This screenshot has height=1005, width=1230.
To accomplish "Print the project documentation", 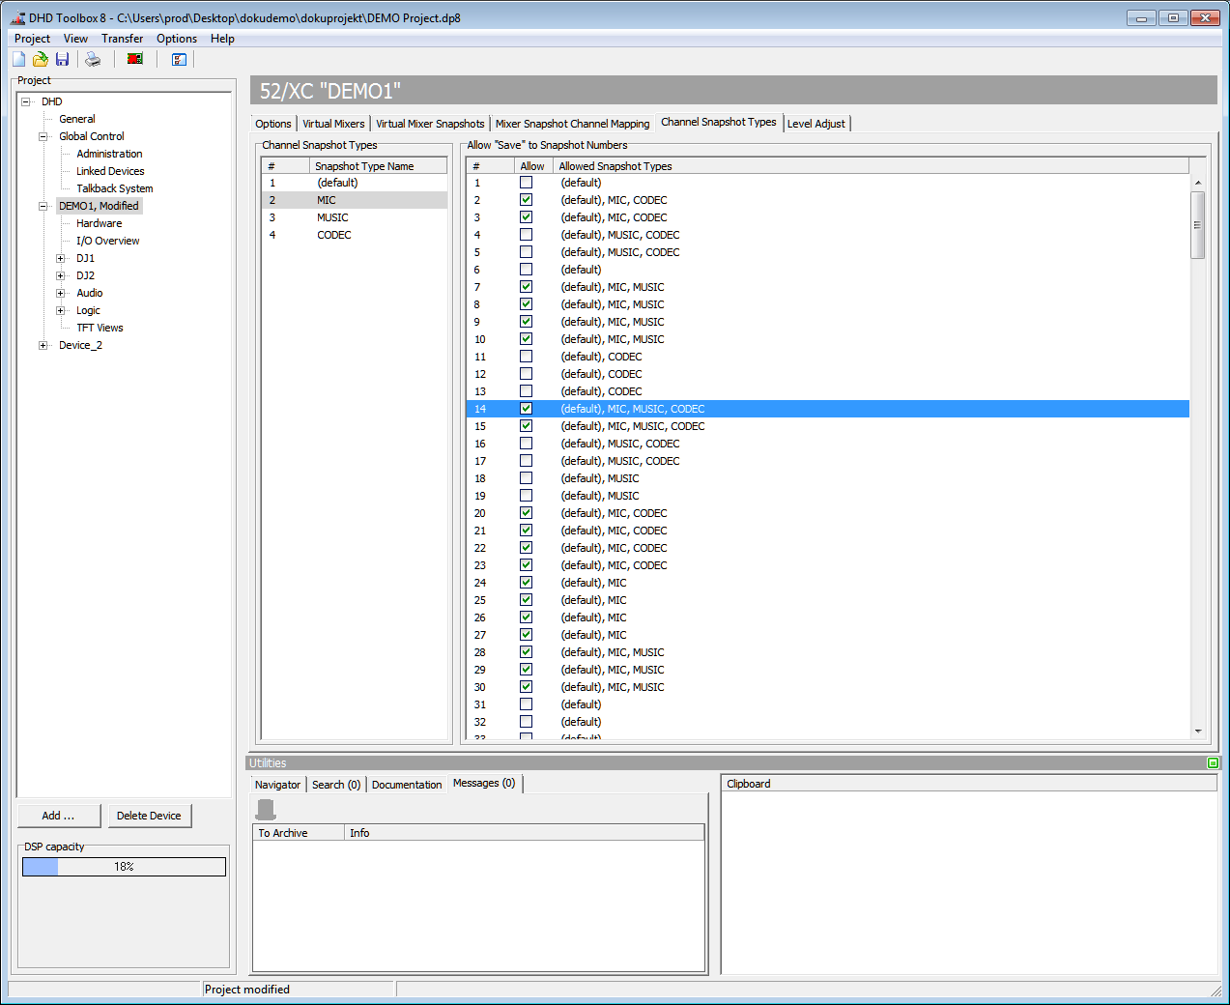I will (92, 59).
